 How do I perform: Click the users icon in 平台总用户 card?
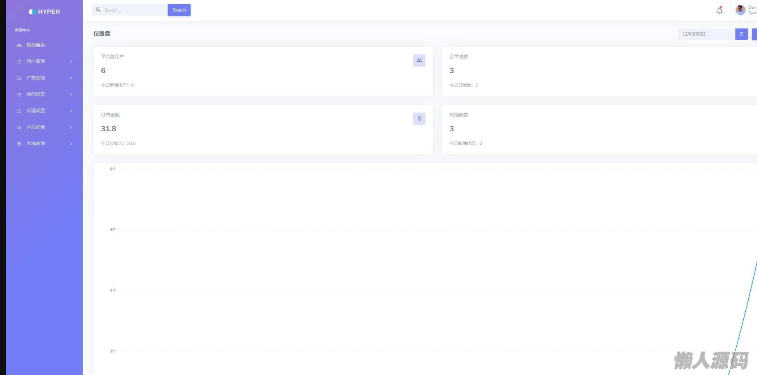(419, 61)
